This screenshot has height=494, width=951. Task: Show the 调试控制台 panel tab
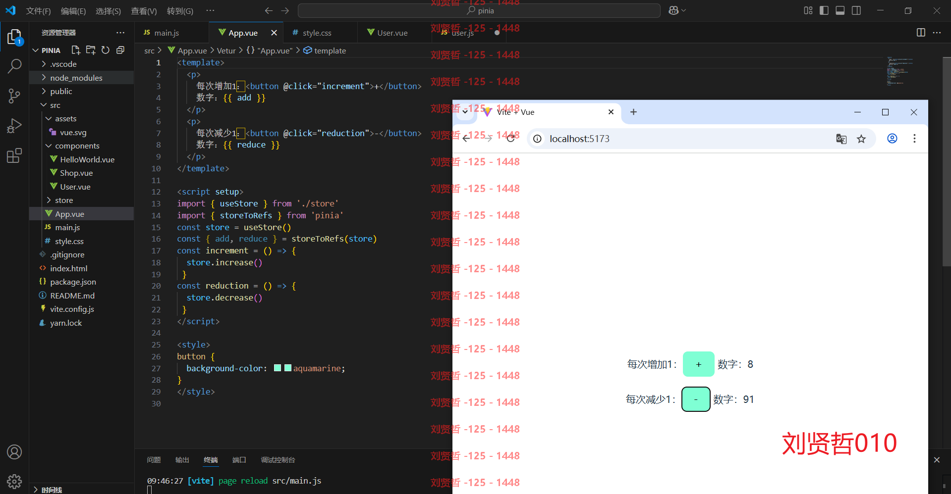[278, 460]
